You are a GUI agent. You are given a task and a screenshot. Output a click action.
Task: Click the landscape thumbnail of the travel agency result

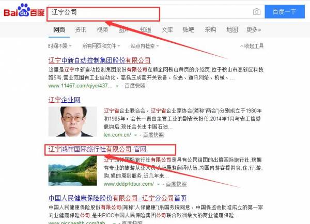click(72, 171)
